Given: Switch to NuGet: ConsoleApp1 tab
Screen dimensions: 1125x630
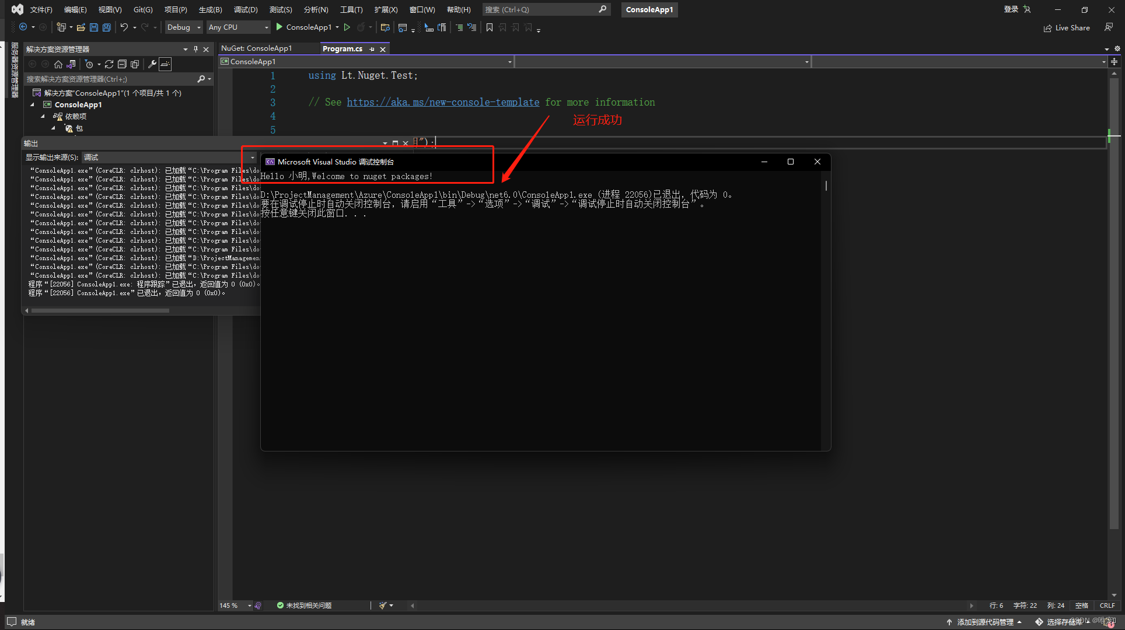Looking at the screenshot, I should click(257, 48).
